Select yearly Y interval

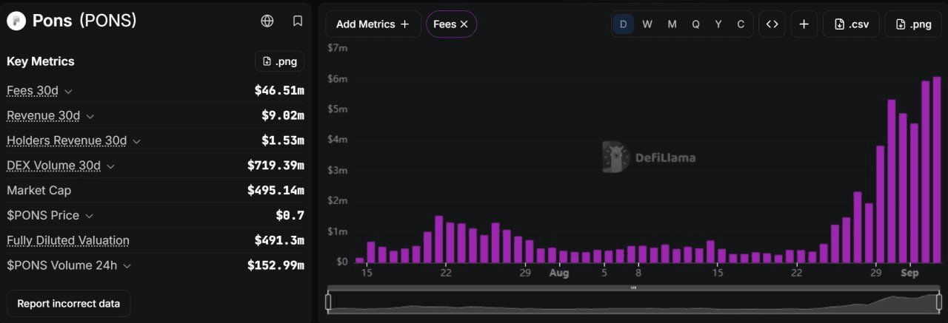(718, 24)
